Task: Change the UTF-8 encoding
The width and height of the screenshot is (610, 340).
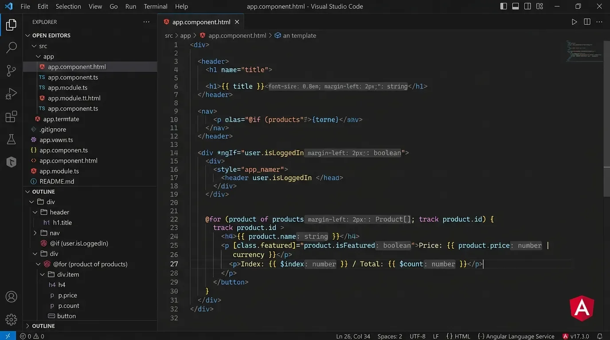Action: point(417,336)
